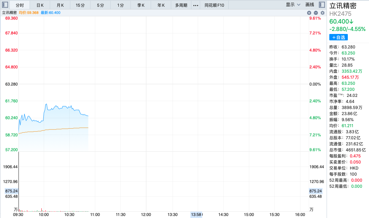Switch to 5分 chart tab

(101, 5)
